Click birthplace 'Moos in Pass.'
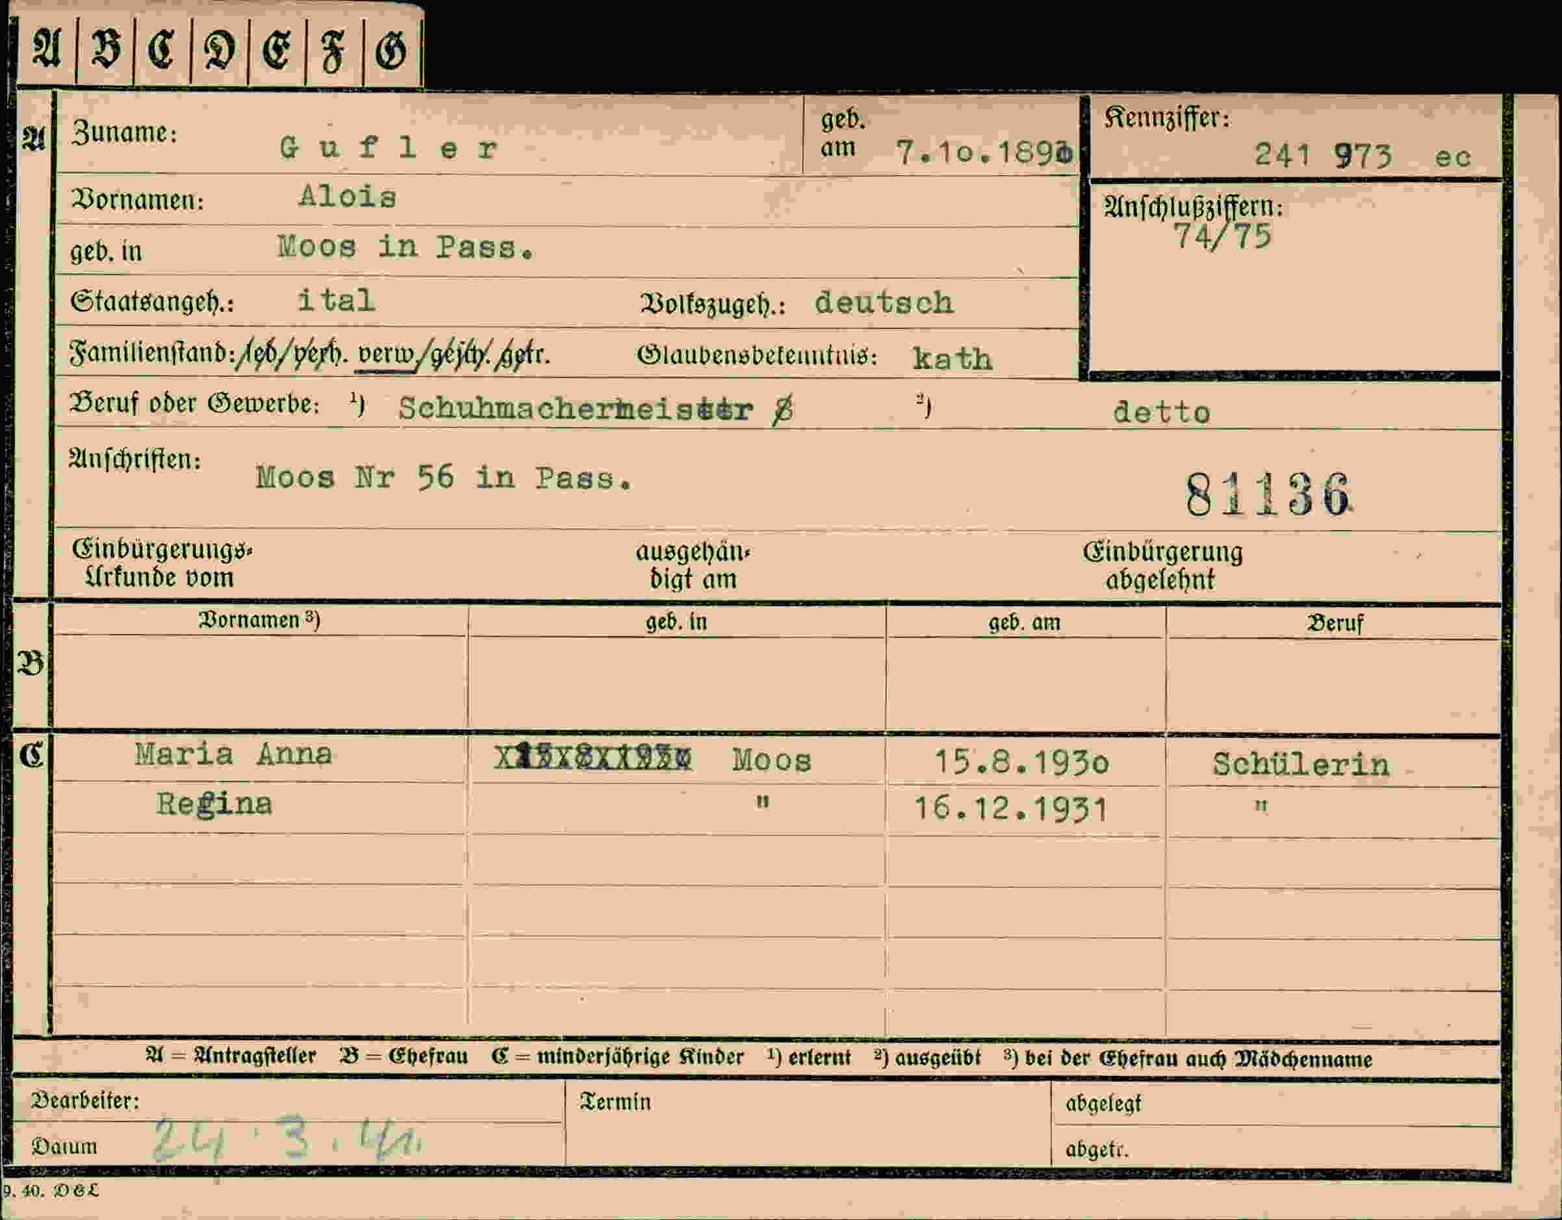The width and height of the screenshot is (1562, 1220). point(405,247)
